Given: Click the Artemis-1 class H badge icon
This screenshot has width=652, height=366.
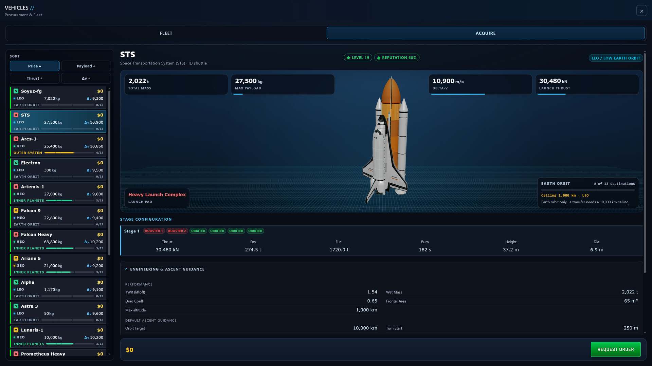Looking at the screenshot, I should pos(16,187).
